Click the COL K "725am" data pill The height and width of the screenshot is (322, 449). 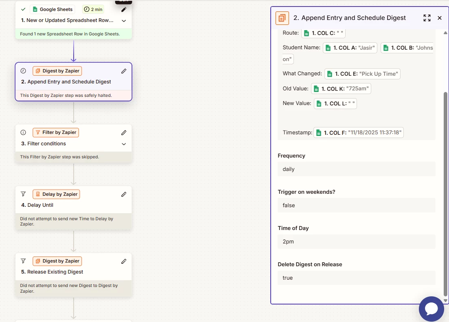pyautogui.click(x=341, y=88)
